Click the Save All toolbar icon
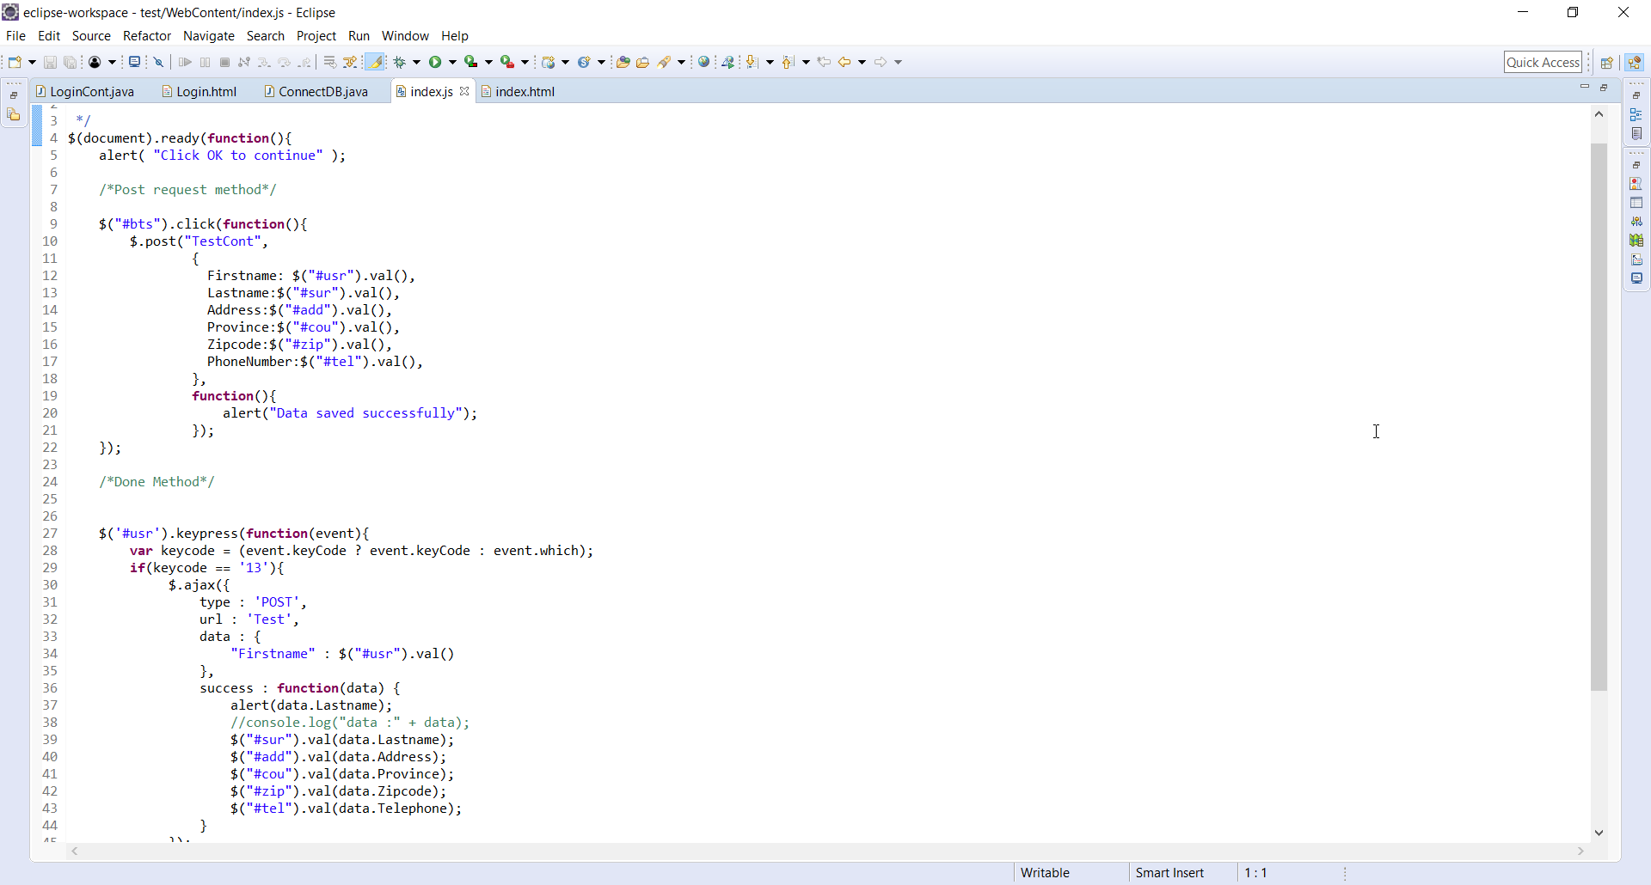Screen dimensions: 1651x885 tap(69, 61)
